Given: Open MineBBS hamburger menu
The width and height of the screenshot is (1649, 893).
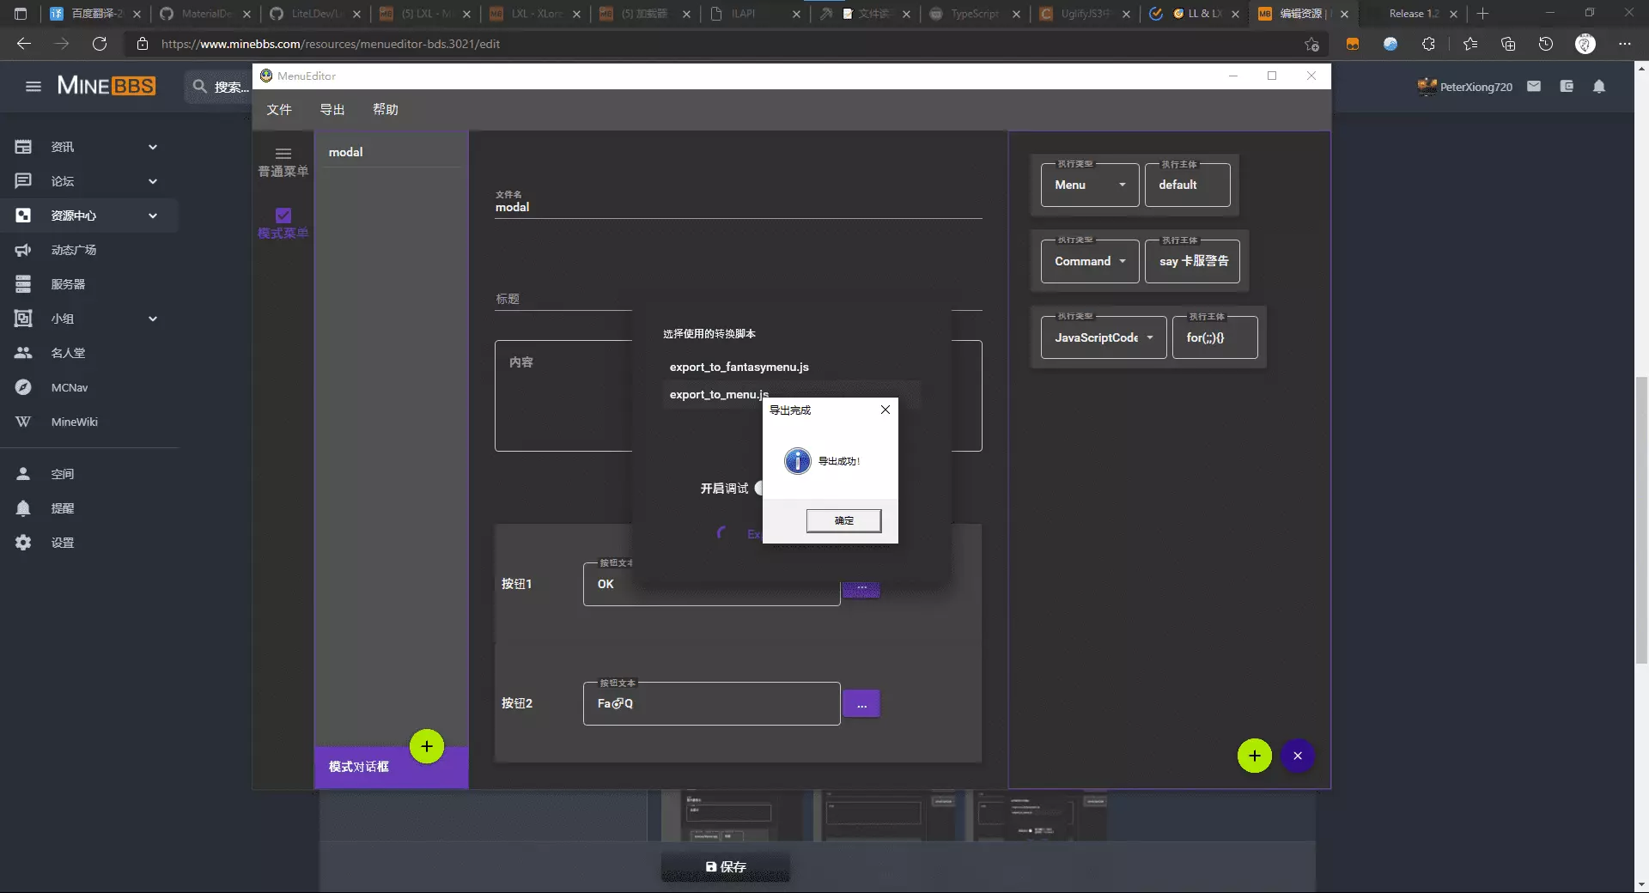Looking at the screenshot, I should 33,86.
